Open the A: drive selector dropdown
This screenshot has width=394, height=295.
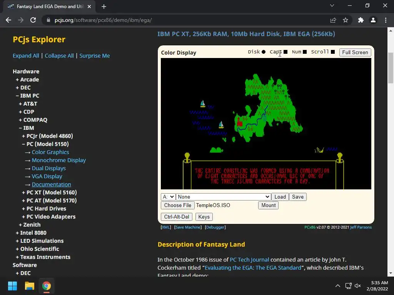(168, 197)
